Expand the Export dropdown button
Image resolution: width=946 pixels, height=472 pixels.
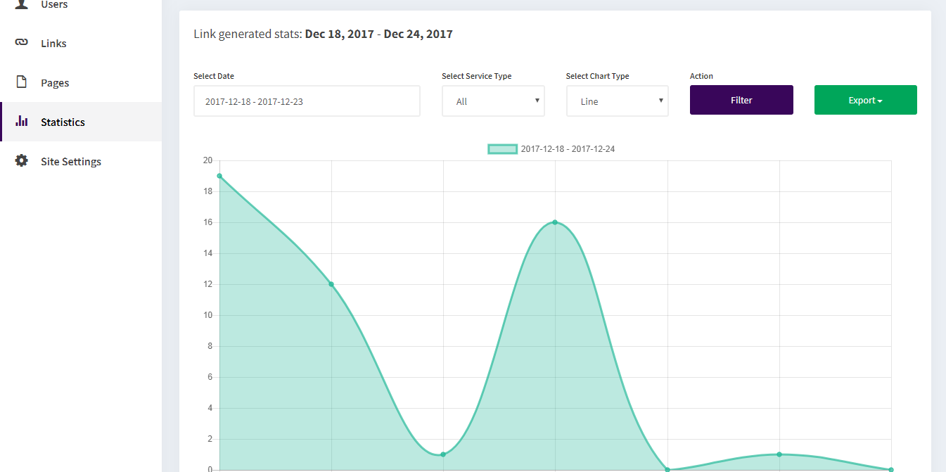(865, 100)
